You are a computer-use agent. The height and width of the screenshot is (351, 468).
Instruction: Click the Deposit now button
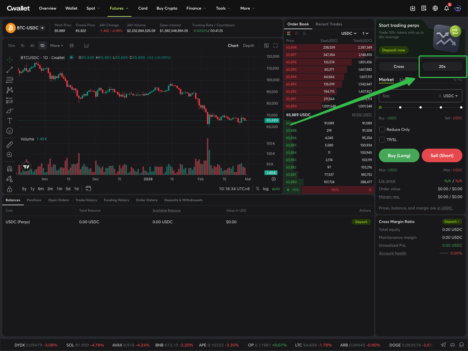pos(393,50)
